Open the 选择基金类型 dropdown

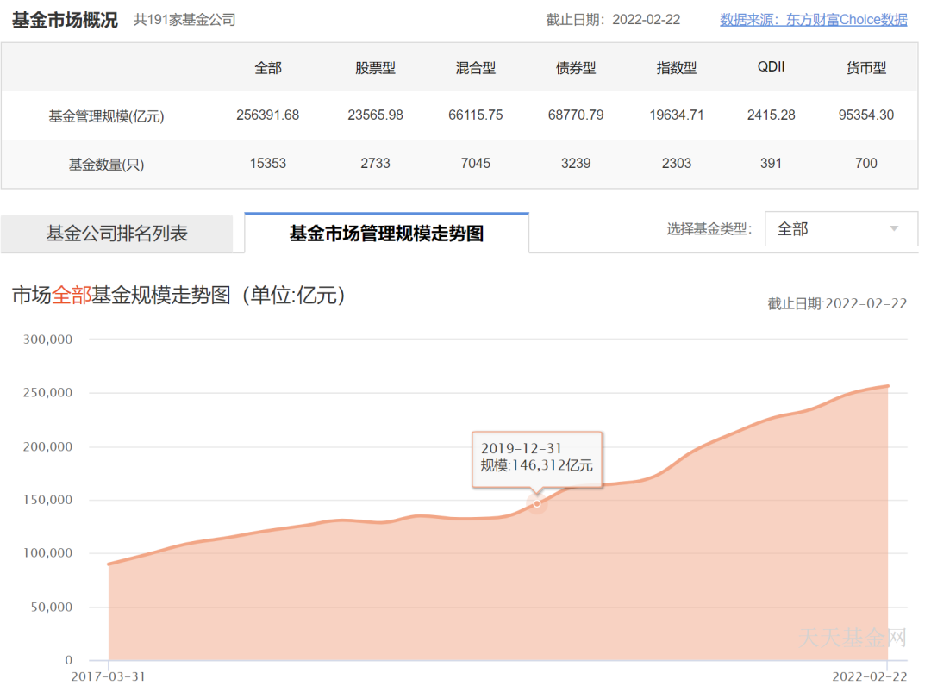(840, 229)
